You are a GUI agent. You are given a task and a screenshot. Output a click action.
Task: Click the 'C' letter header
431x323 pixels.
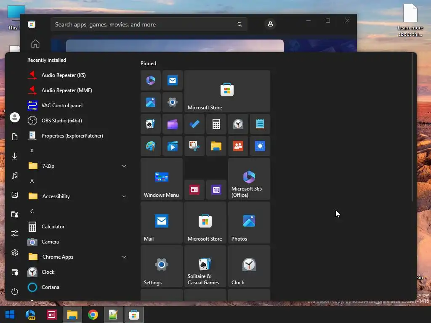tap(32, 211)
